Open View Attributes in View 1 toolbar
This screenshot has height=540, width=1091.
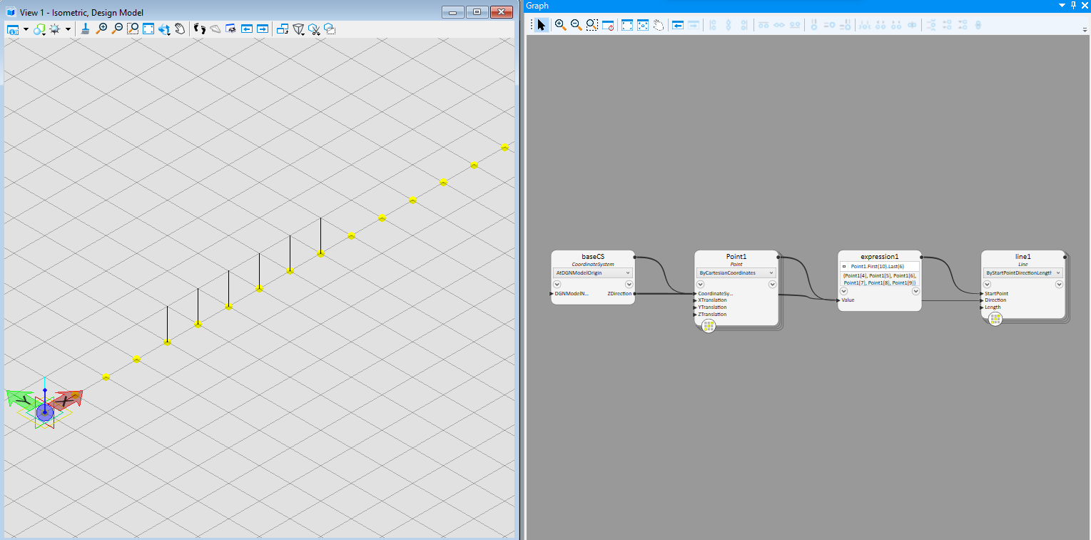click(x=13, y=29)
